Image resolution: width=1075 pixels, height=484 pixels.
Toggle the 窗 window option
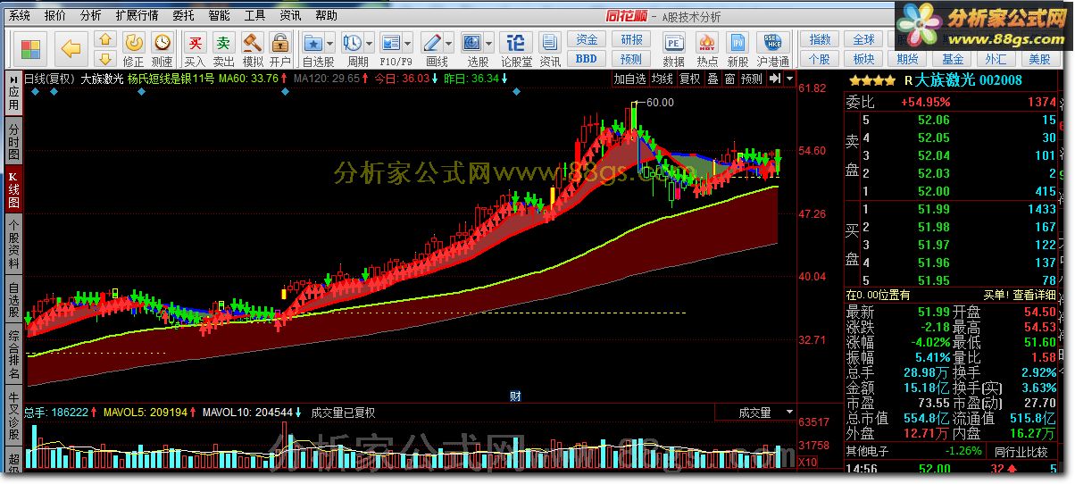(729, 79)
